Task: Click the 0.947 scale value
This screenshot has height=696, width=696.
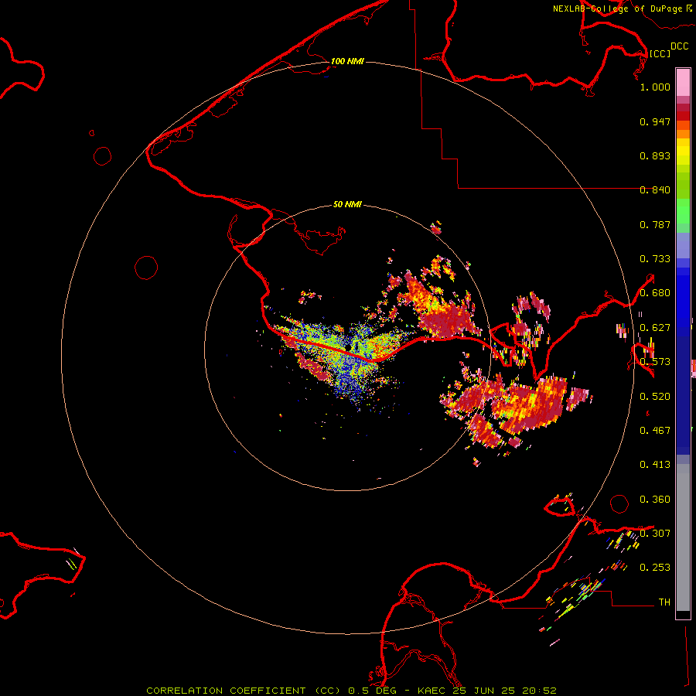Action: click(x=655, y=121)
